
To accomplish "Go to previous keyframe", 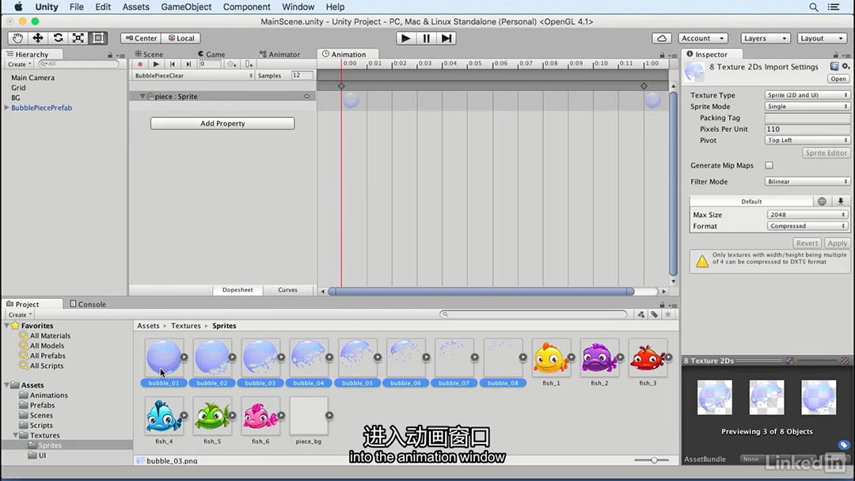I will pyautogui.click(x=173, y=64).
